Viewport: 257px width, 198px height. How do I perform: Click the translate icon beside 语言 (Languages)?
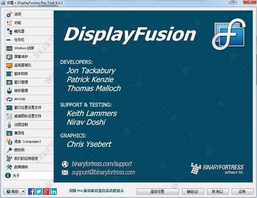coord(9,142)
